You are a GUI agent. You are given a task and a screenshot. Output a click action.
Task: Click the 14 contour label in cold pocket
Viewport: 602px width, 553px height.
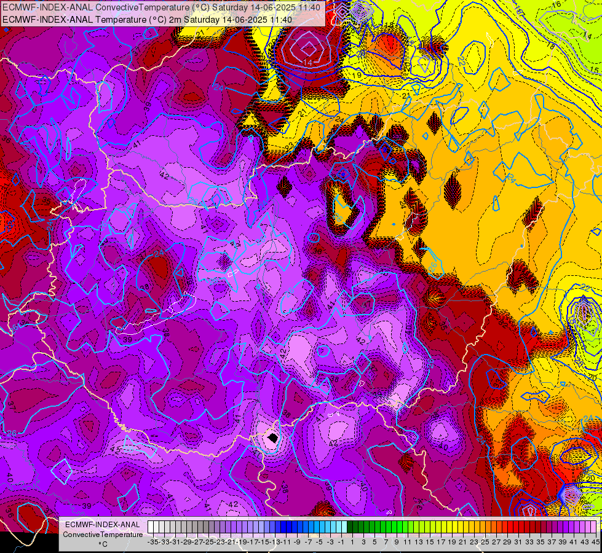click(308, 62)
